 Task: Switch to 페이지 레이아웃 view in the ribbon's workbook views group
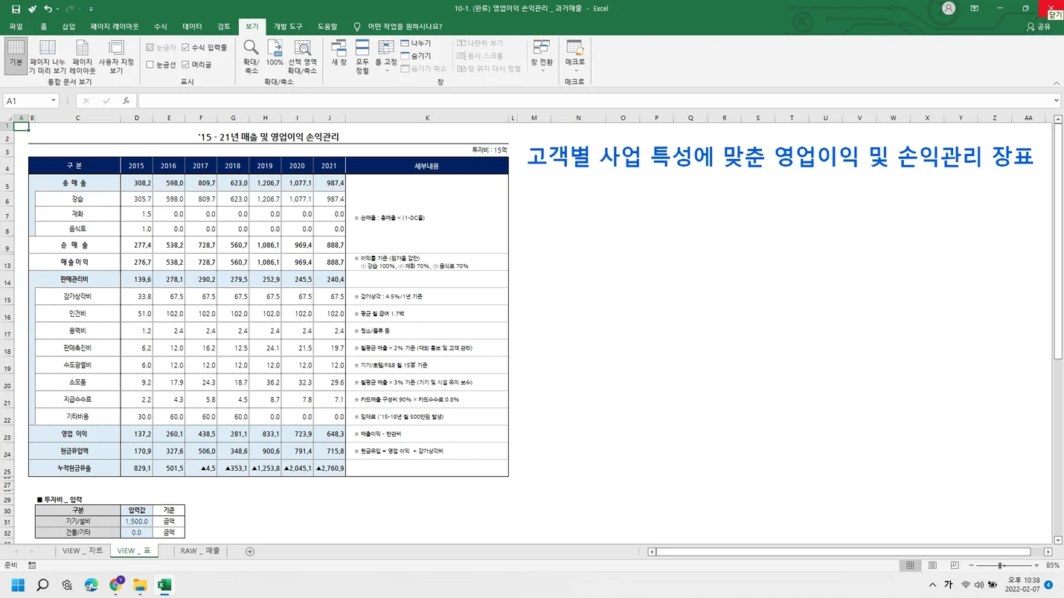click(83, 57)
